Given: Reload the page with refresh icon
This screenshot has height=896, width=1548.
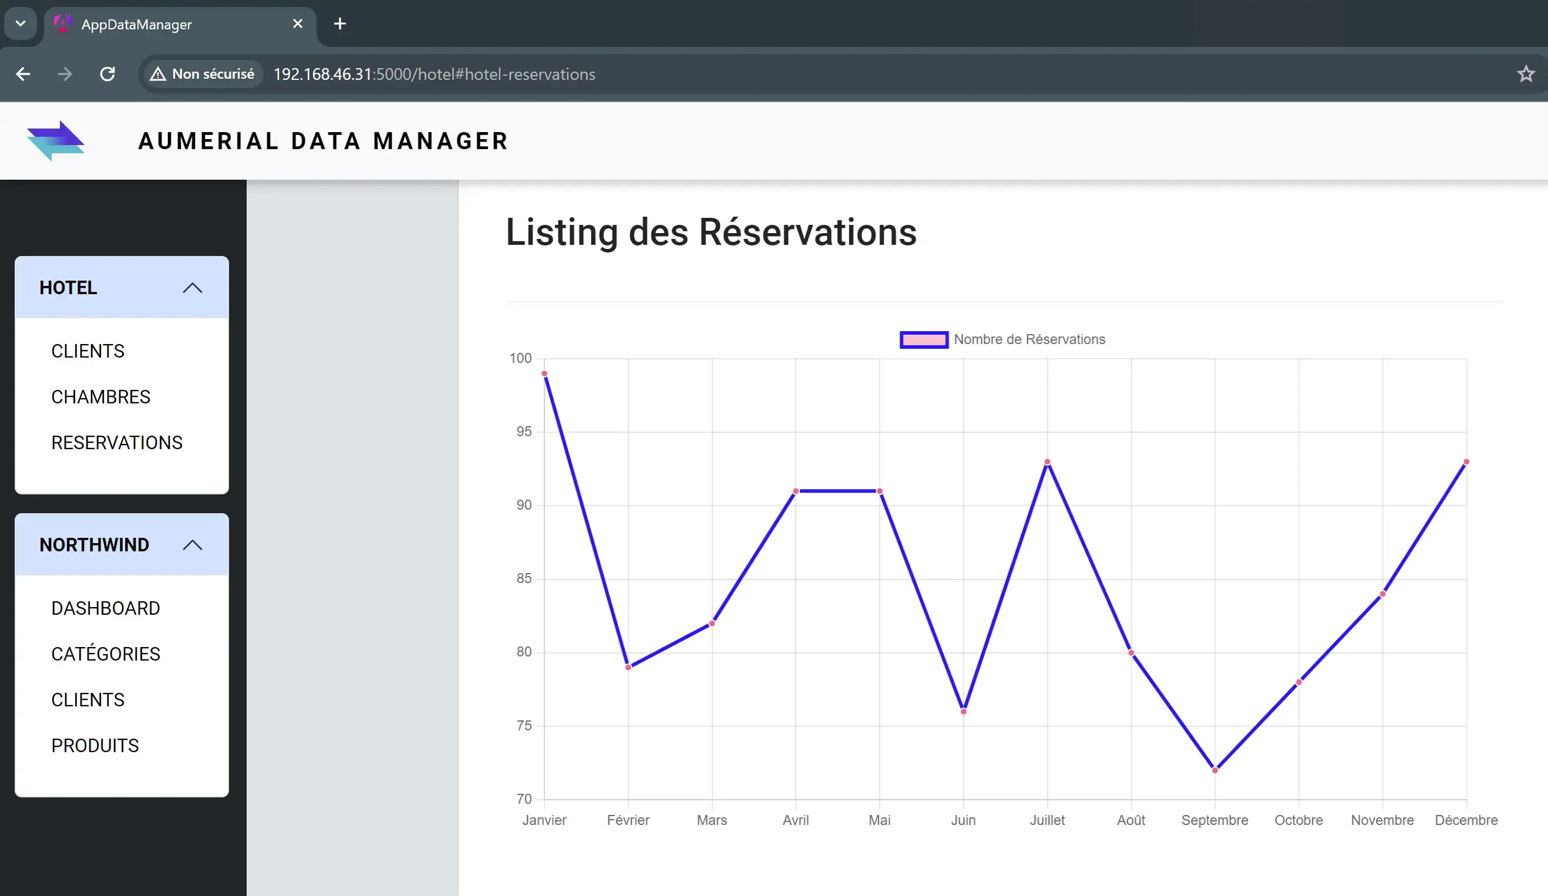Looking at the screenshot, I should (x=107, y=75).
